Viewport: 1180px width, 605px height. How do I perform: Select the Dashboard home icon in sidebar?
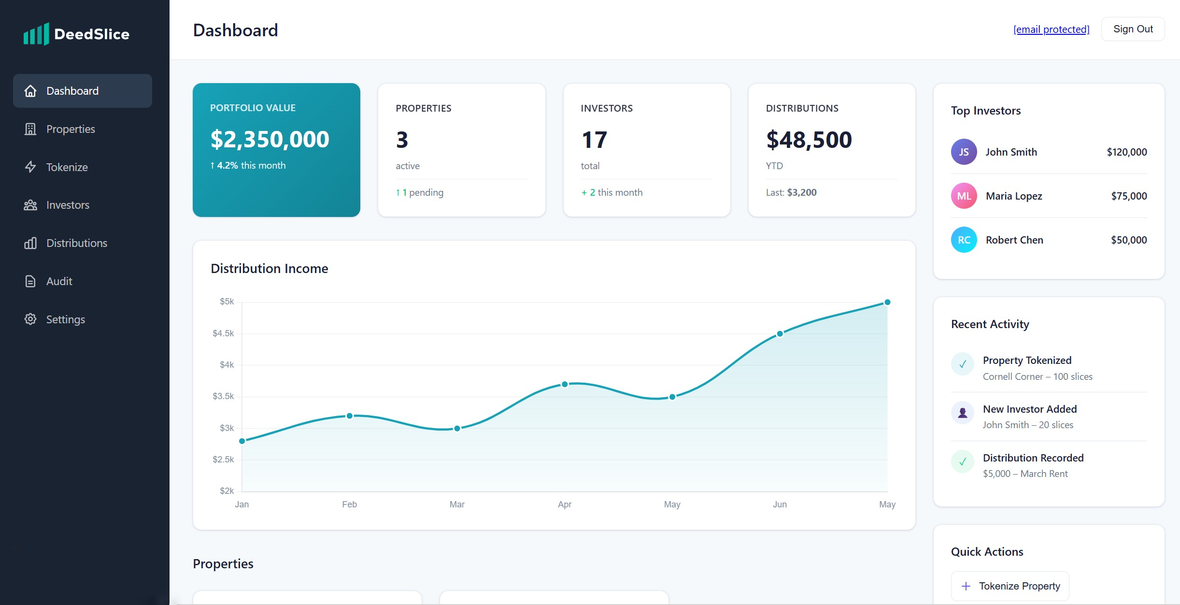click(30, 91)
